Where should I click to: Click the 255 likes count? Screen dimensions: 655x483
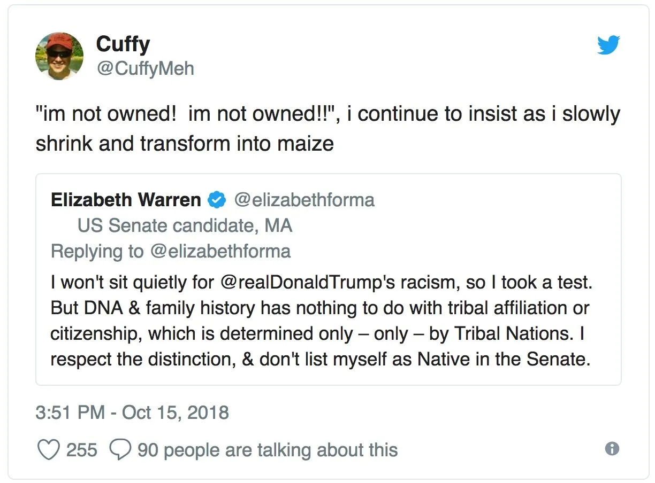82,450
